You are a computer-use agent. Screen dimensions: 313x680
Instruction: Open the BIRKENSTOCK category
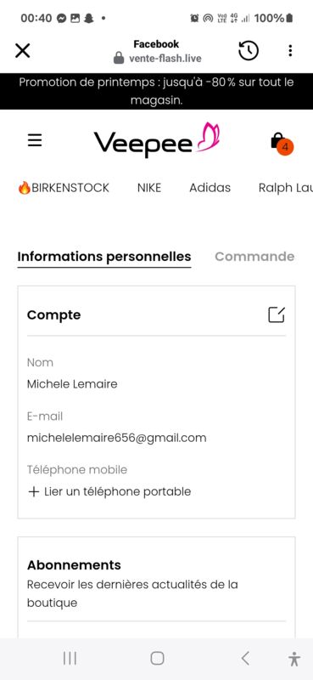pyautogui.click(x=64, y=188)
